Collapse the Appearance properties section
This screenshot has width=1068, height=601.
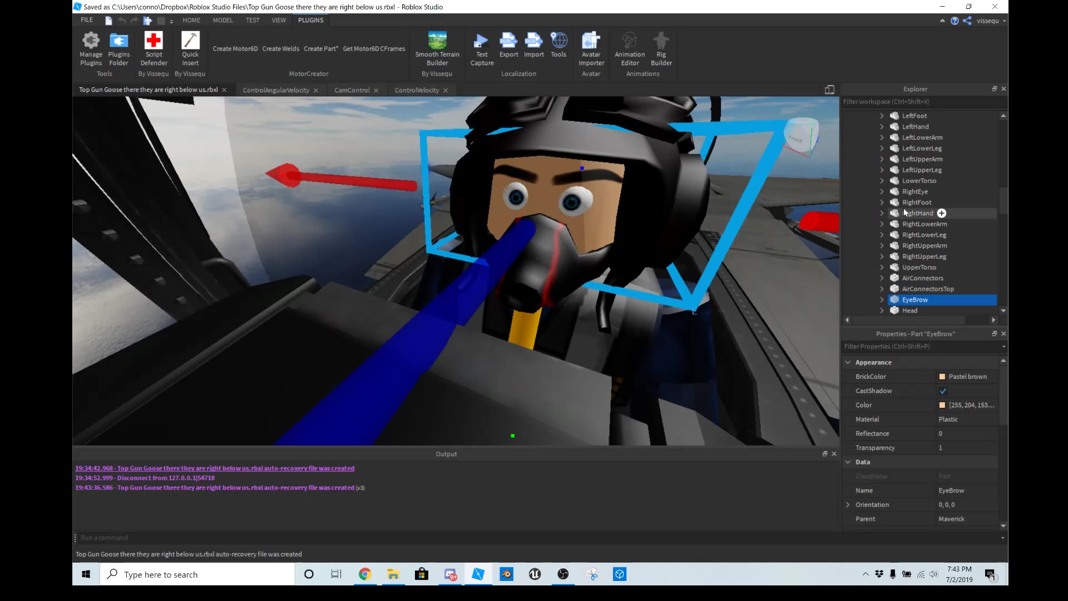(848, 362)
